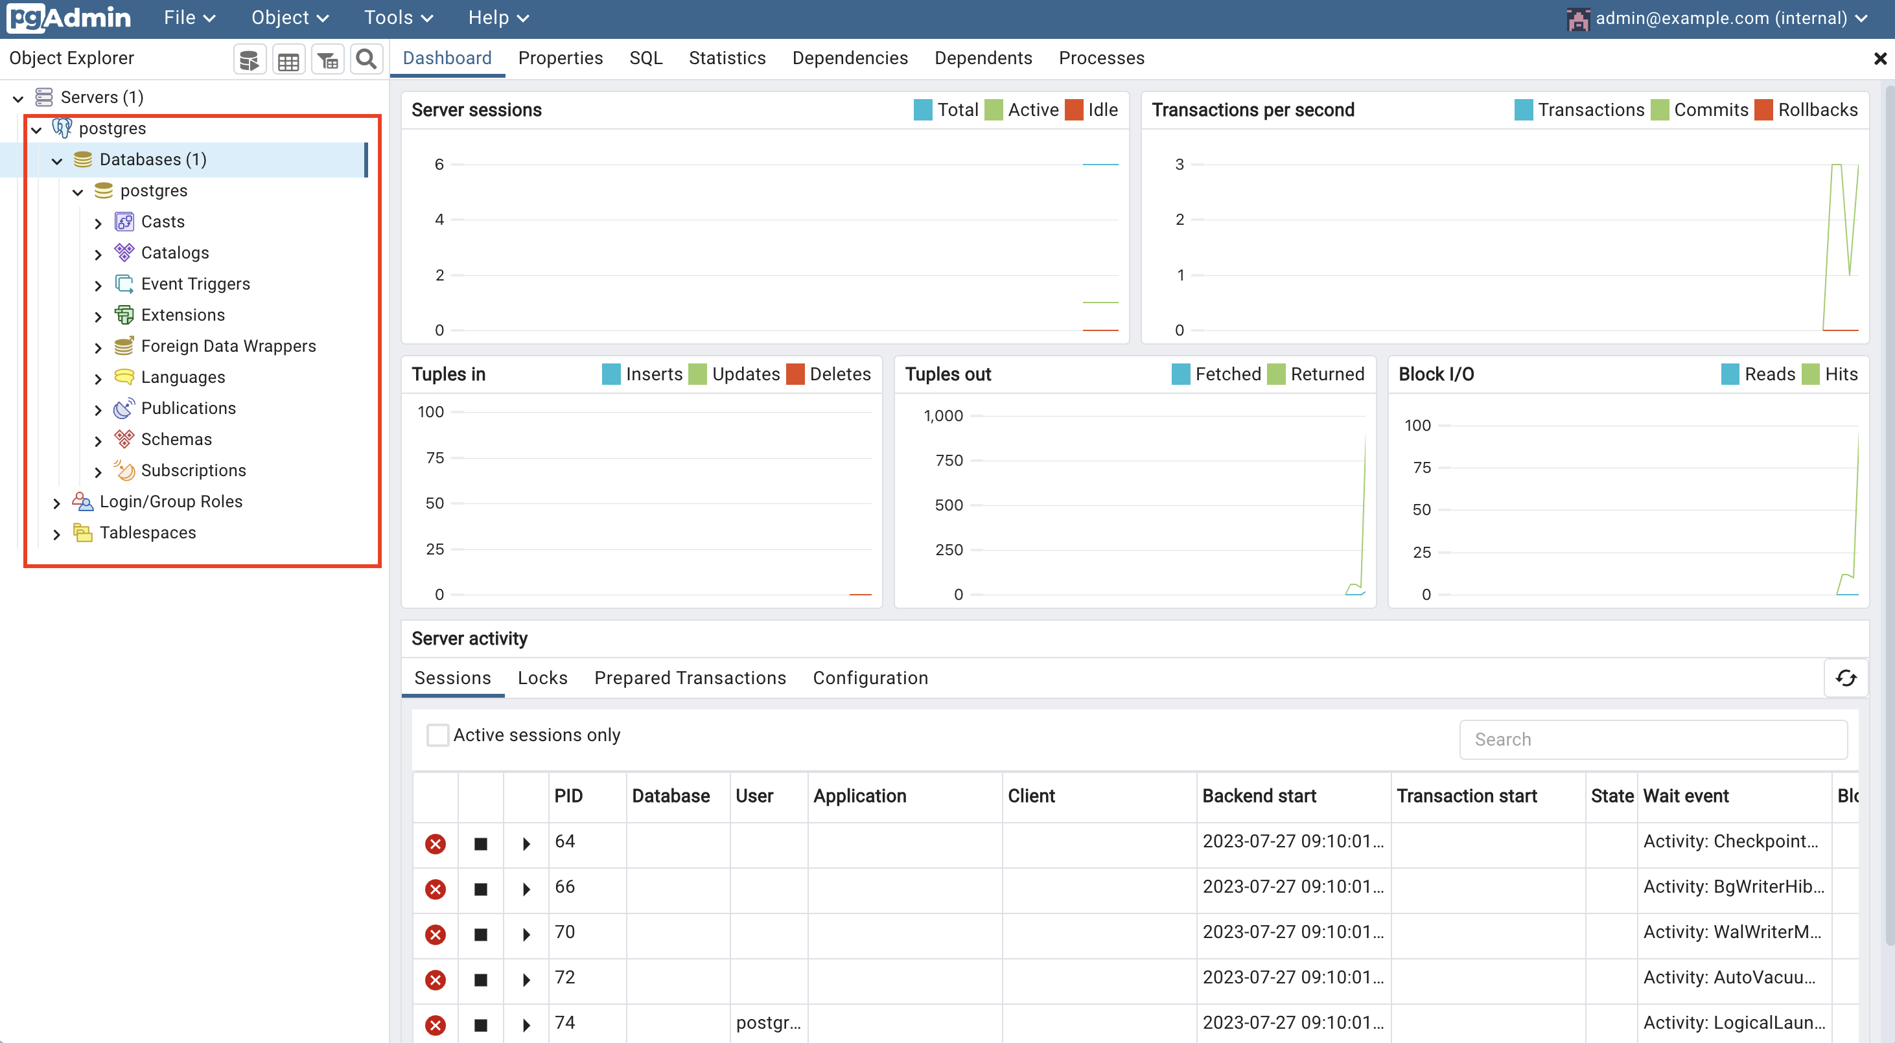The image size is (1895, 1043).
Task: Expand the Tablespaces node
Action: pos(56,534)
